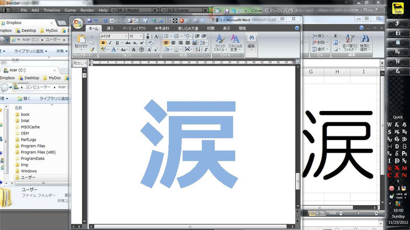This screenshot has width=410, height=230.
Task: Click the Bullets list icon in Word
Action: click(x=166, y=37)
